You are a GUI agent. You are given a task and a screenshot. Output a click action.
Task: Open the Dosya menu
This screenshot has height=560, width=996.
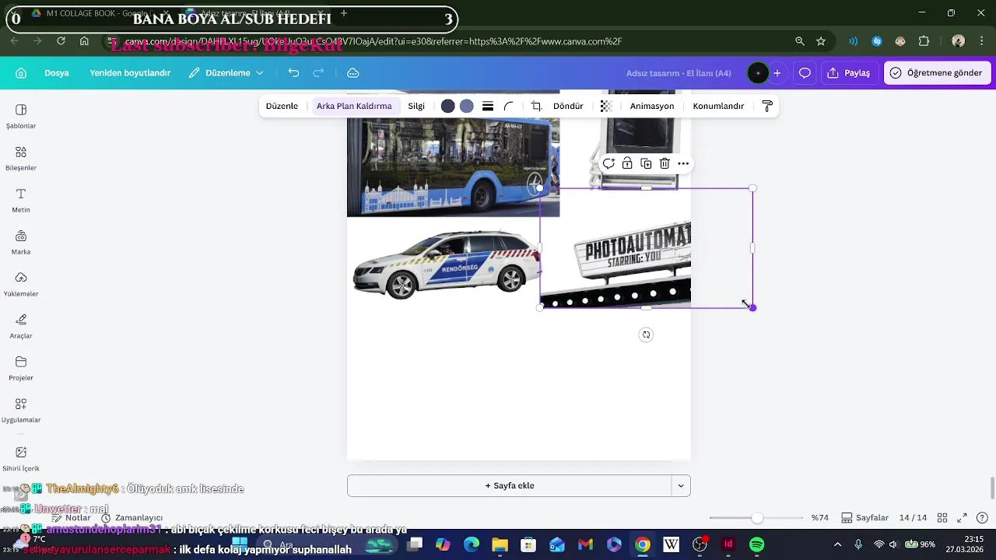[x=57, y=73]
